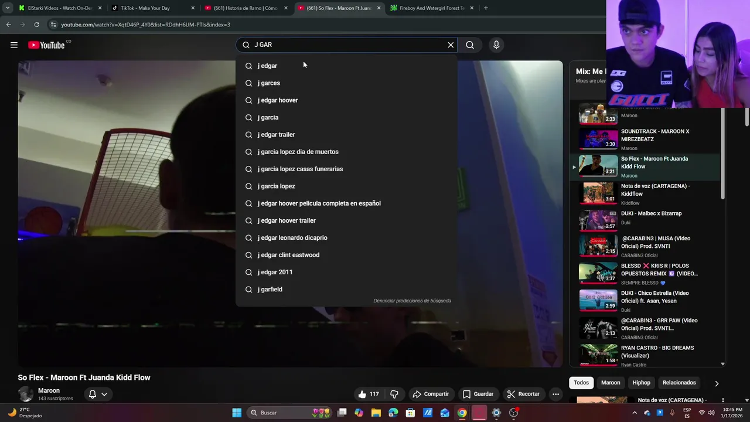Select the Hiphop filter chip

tap(641, 383)
